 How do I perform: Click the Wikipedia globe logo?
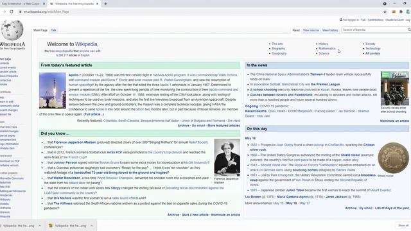[x=12, y=30]
